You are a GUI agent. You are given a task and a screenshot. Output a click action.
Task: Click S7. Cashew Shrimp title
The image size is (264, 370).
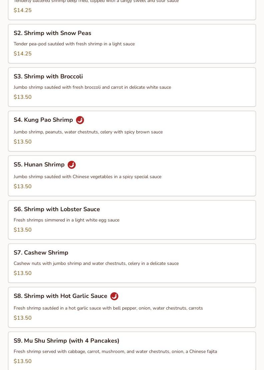tap(41, 253)
